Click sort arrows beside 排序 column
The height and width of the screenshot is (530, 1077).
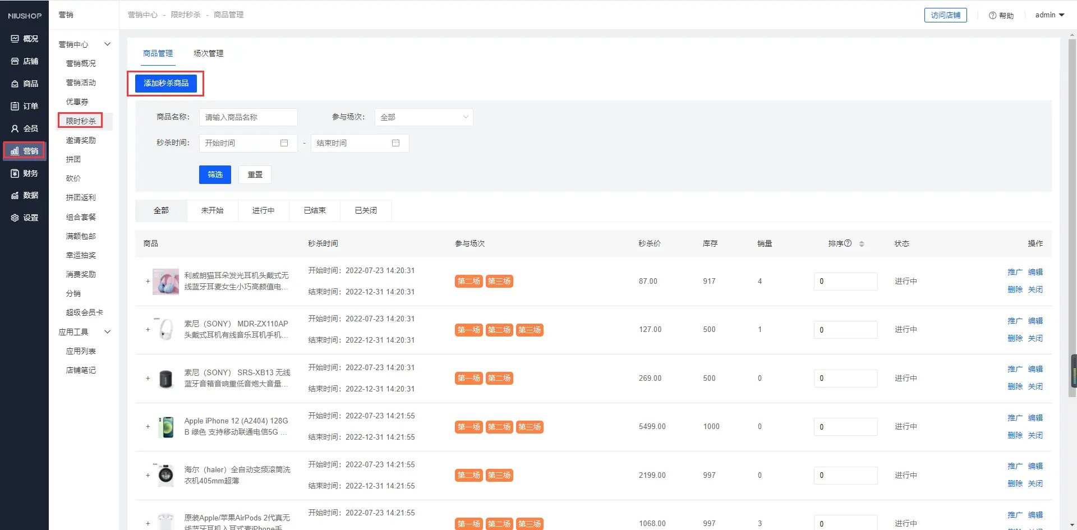pos(862,243)
